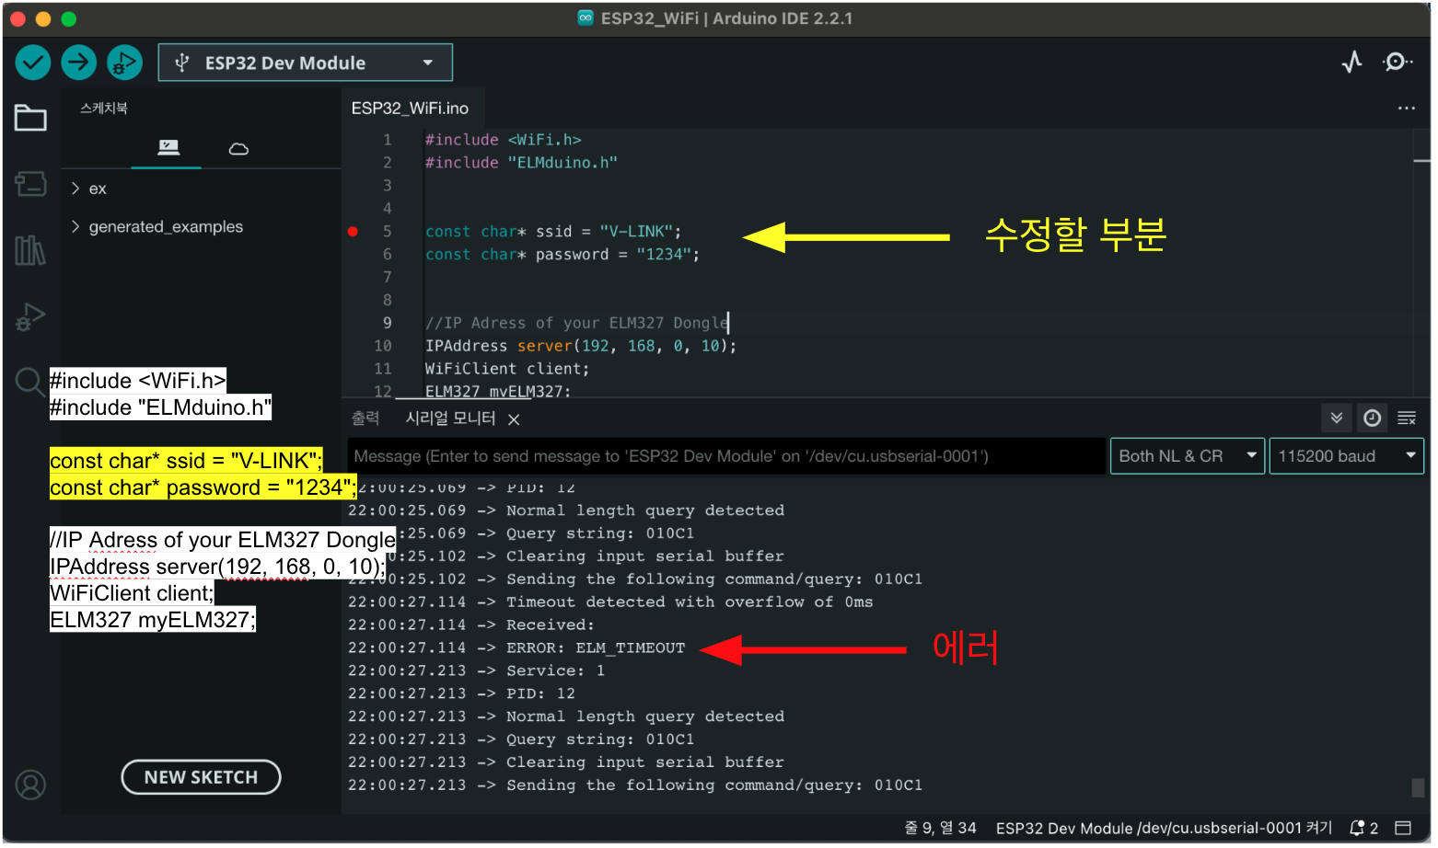This screenshot has height=848, width=1438.
Task: Toggle the breakpoint on line 5
Action: pyautogui.click(x=353, y=232)
